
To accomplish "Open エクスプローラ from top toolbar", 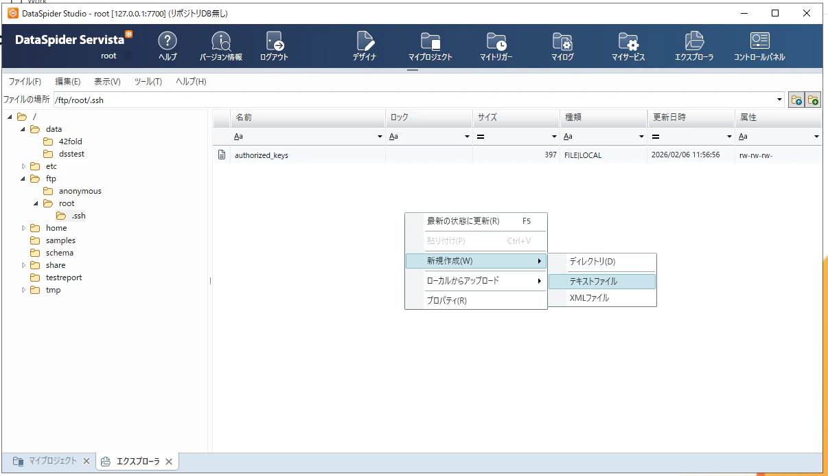I will coord(694,46).
